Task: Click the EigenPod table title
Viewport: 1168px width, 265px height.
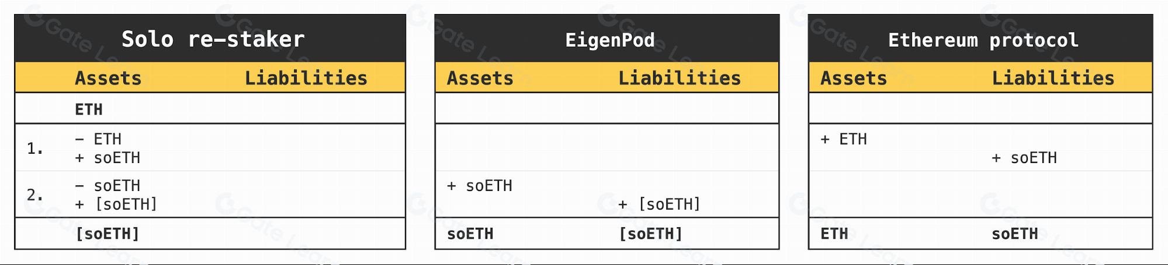Action: (x=610, y=40)
